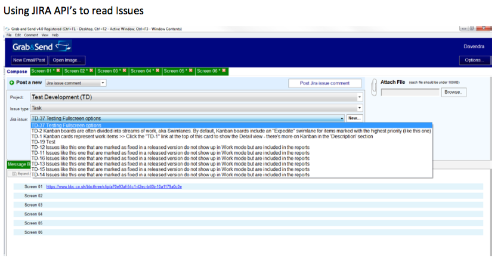Screen dimensions: 504x270
Task: Select the TD-11 issue entry
Action: pyautogui.click(x=231, y=153)
